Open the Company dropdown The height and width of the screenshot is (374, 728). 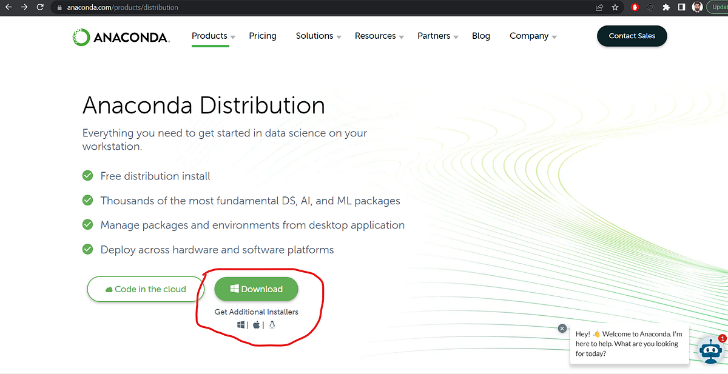(528, 36)
